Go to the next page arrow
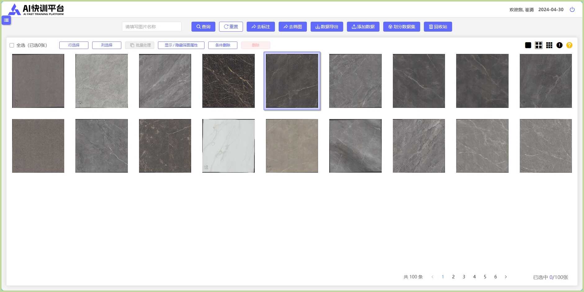 point(505,277)
